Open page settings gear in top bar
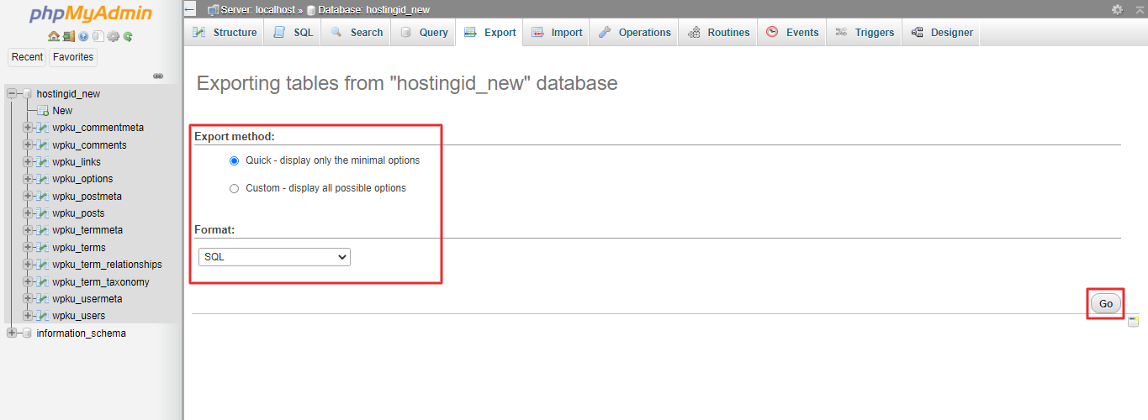1148x420 pixels. click(1117, 9)
